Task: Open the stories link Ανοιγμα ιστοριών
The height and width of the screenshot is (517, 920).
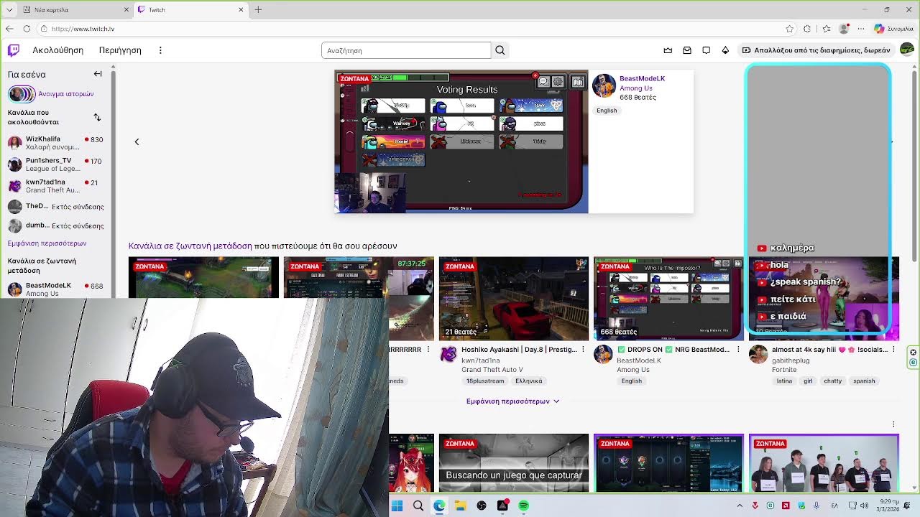Action: [x=65, y=94]
